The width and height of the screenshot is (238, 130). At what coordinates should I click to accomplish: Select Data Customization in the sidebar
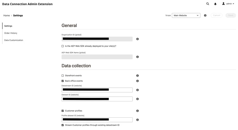[x=14, y=40]
